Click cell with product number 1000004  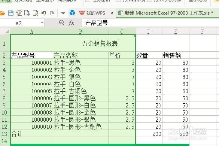(x=32, y=84)
